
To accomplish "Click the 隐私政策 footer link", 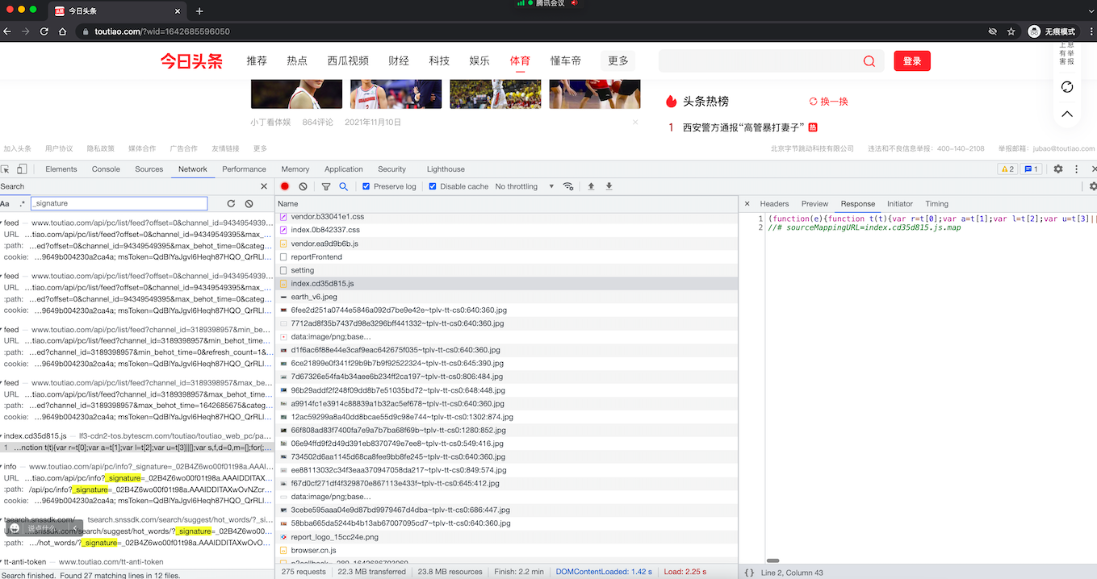I will click(100, 148).
